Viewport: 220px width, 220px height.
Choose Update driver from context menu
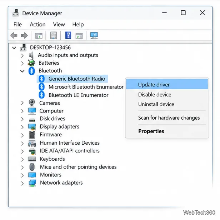click(167, 85)
